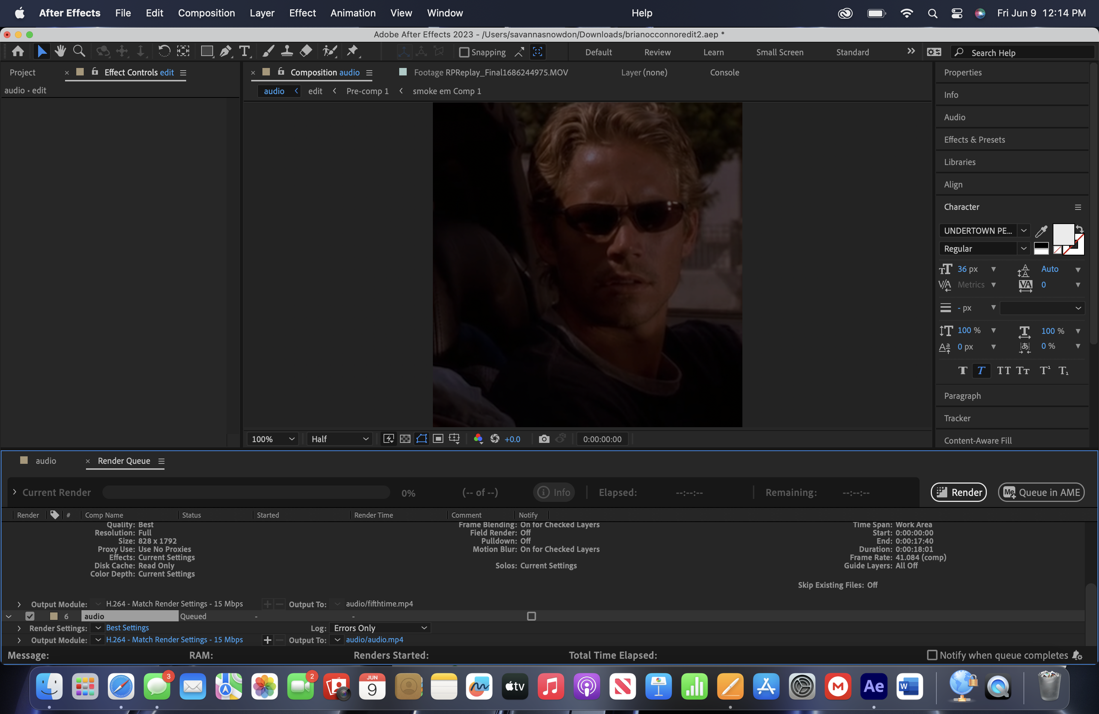The width and height of the screenshot is (1099, 714).
Task: Enable the Snapping checkbox
Action: click(465, 52)
